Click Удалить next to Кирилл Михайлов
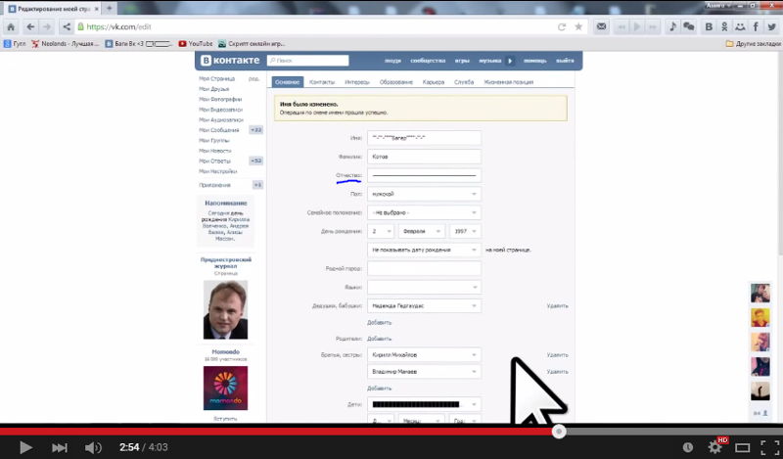The height and width of the screenshot is (459, 783). tap(557, 355)
